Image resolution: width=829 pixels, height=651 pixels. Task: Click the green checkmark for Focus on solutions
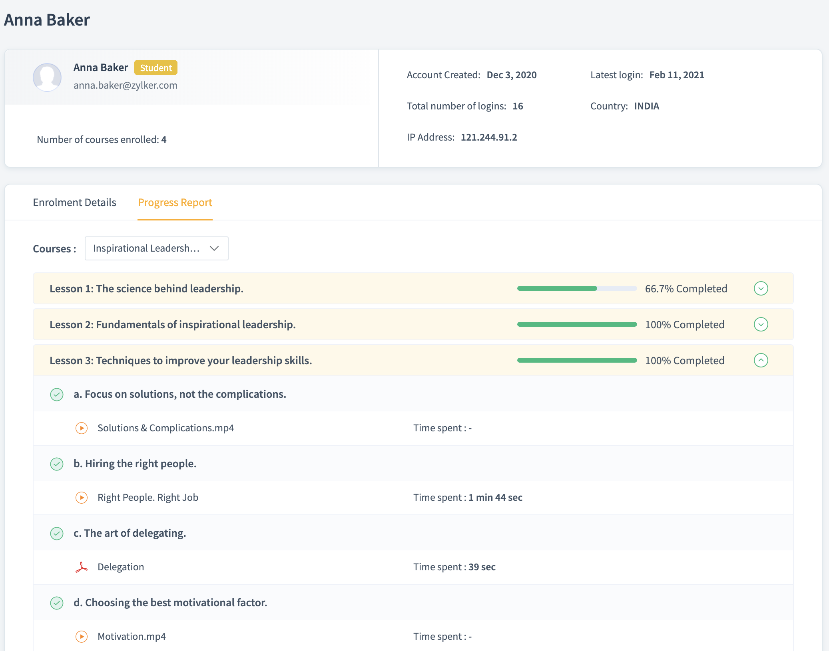57,395
